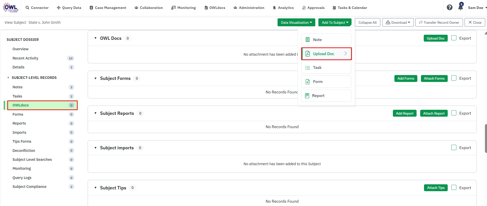Choose Note from Add To Subject menu
Image resolution: width=487 pixels, height=206 pixels.
click(326, 40)
